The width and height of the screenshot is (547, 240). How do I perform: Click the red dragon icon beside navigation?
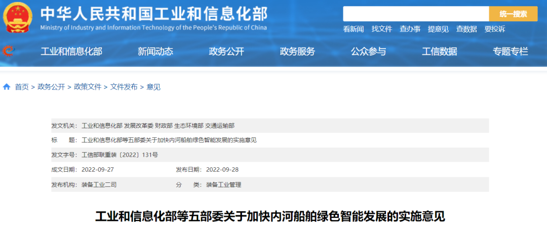pos(8,52)
